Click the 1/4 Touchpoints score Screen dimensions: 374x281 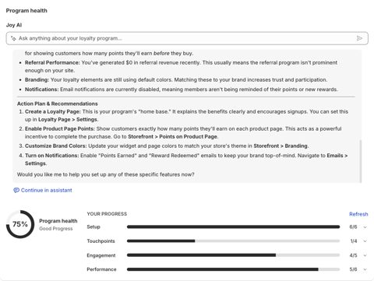tap(354, 241)
